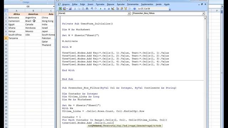
Task: Undo the last edit
Action: [x=92, y=9]
